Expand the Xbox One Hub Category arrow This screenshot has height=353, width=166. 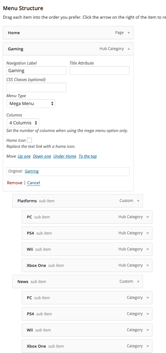(148, 266)
